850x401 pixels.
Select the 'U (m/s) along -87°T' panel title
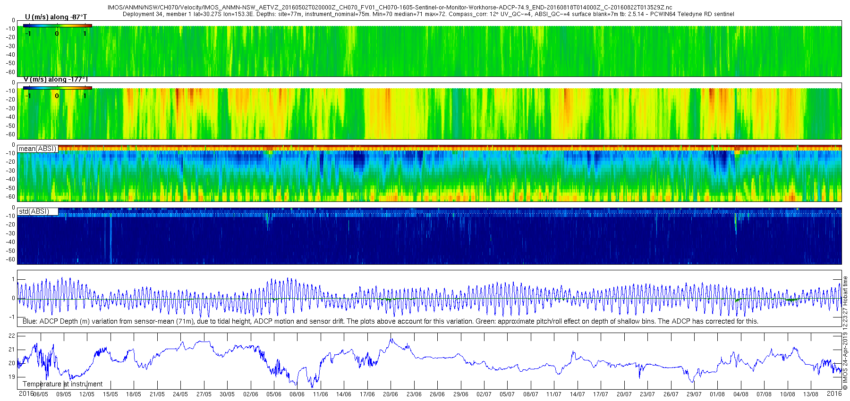[x=56, y=17]
